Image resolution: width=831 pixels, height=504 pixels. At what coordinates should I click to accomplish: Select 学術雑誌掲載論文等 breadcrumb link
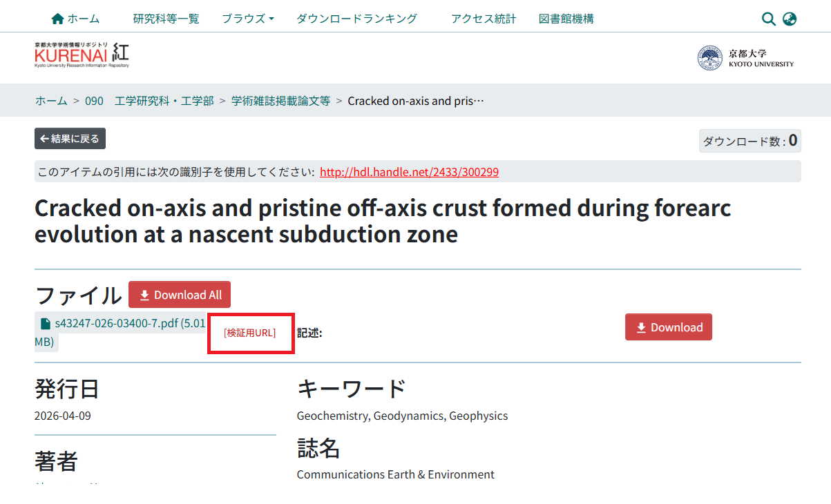pos(280,101)
